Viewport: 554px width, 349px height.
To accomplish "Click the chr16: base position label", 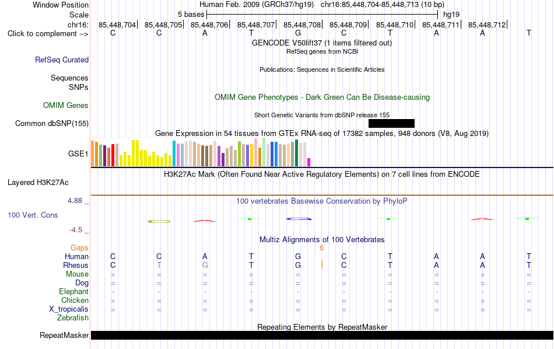I will pos(78,25).
